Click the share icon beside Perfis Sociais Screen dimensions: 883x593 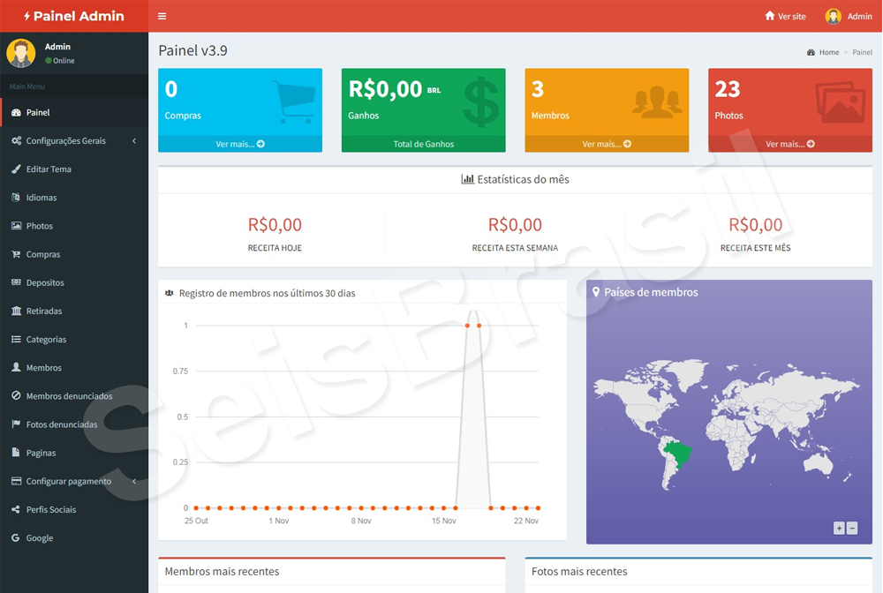16,510
